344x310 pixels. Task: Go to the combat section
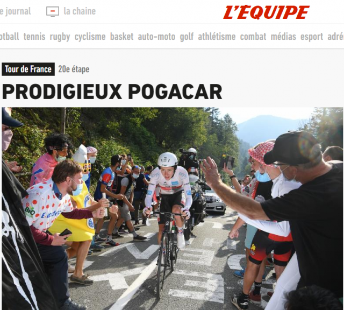253,37
